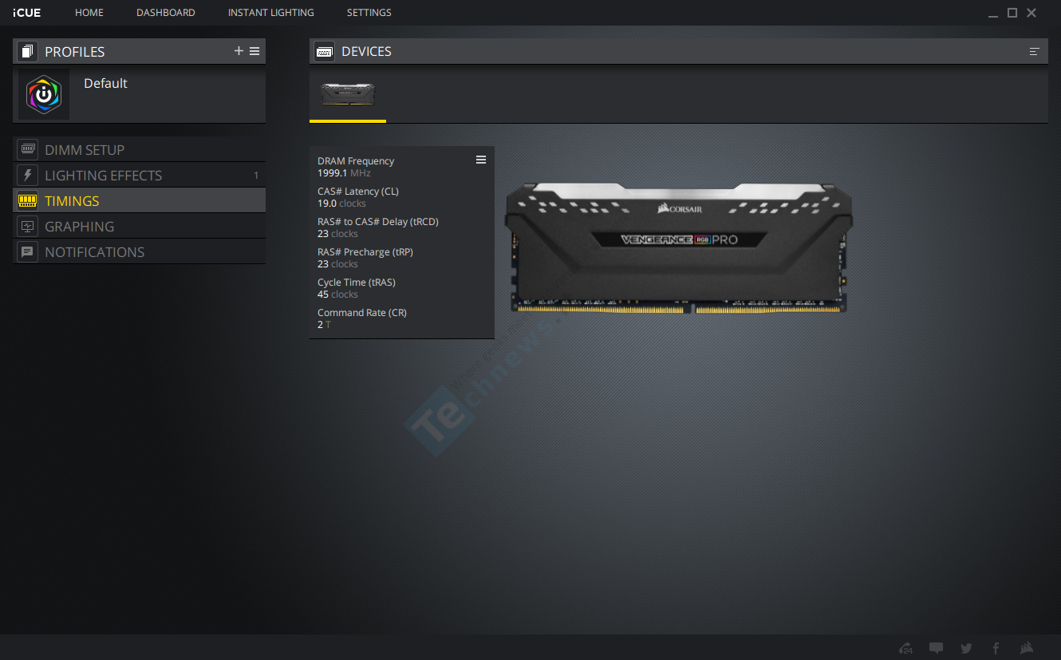Open the Twitter bird icon
The width and height of the screenshot is (1061, 660).
pos(966,648)
